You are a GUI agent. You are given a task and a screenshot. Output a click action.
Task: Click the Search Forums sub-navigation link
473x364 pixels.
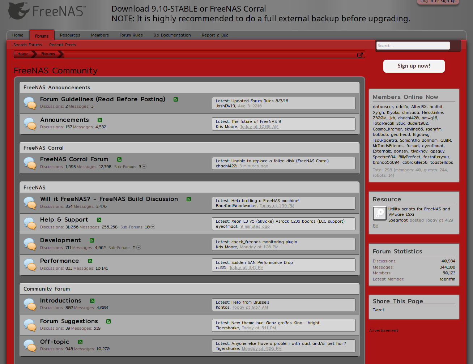27,45
